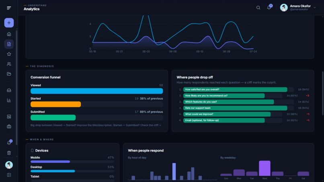Click the 'By weekday' label
The image size is (324, 182).
228,157
